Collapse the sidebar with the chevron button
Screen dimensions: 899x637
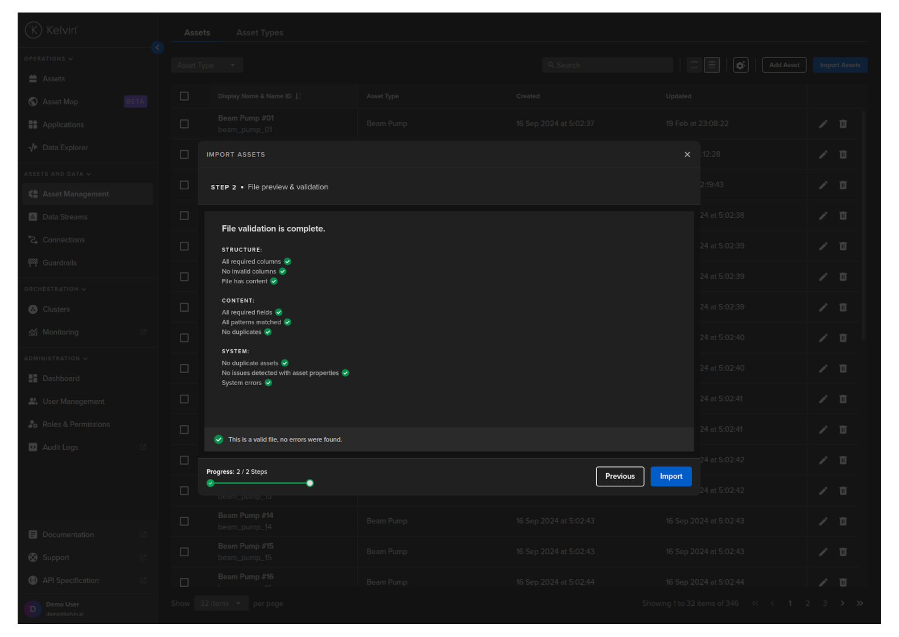[x=158, y=48]
